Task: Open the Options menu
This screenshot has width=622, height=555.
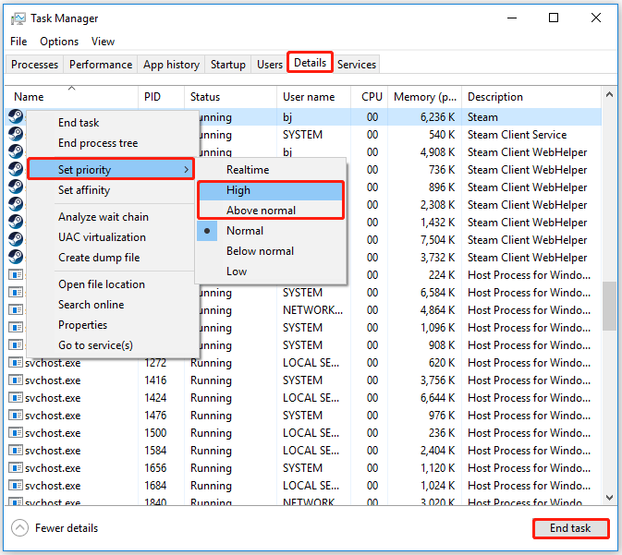Action: click(x=59, y=42)
